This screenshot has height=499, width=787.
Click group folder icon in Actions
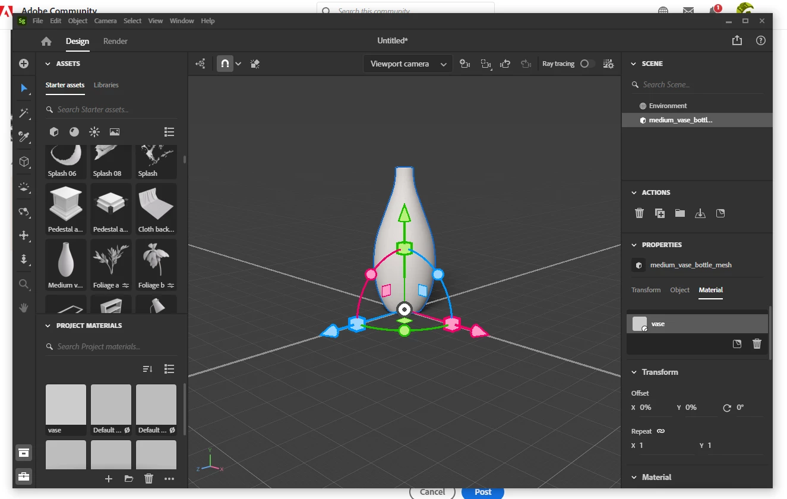[x=680, y=213]
